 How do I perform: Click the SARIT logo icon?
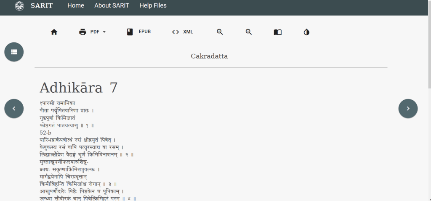(x=19, y=6)
